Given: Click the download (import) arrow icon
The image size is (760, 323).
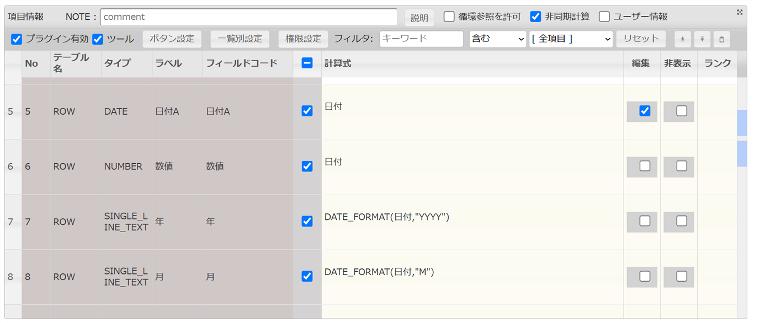Looking at the screenshot, I should (x=683, y=39).
